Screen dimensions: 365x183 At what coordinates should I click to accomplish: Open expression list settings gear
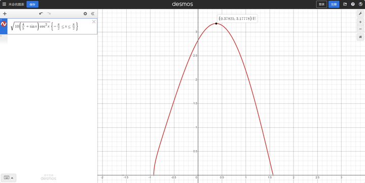click(85, 14)
